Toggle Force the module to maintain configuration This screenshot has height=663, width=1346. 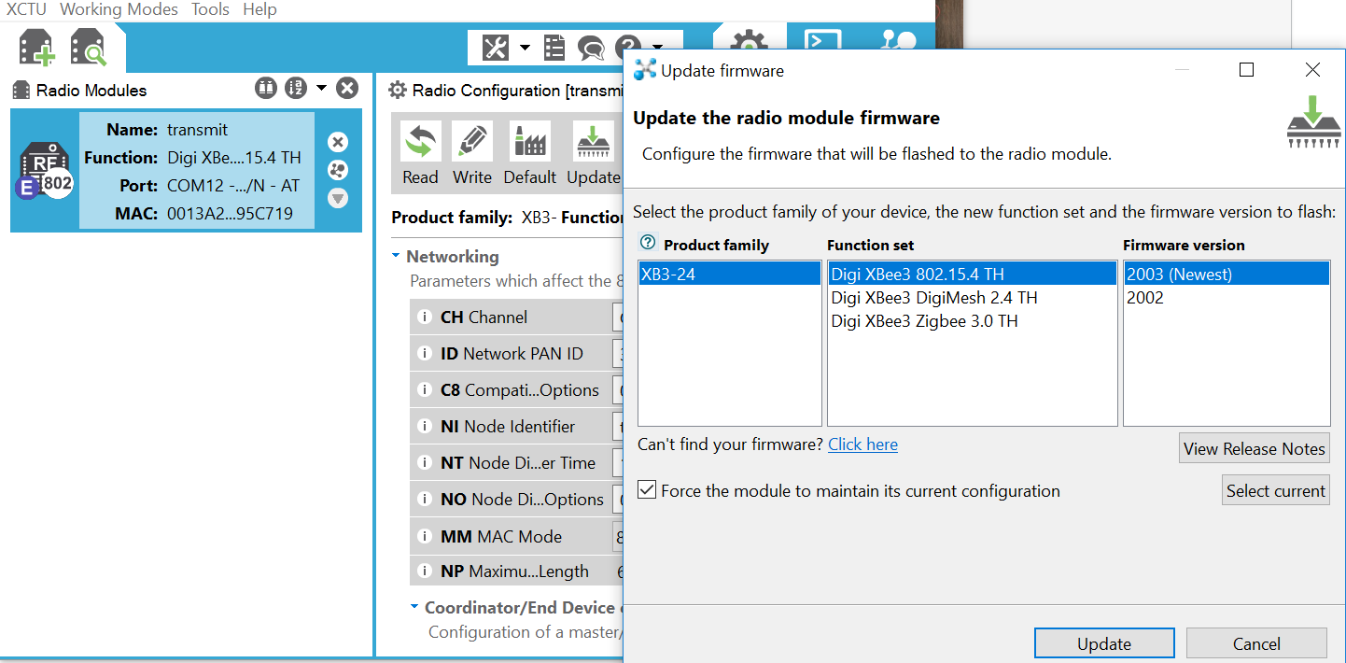[x=647, y=490]
